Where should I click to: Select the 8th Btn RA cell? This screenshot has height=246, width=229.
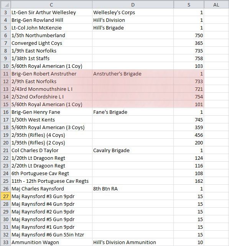[133, 189]
